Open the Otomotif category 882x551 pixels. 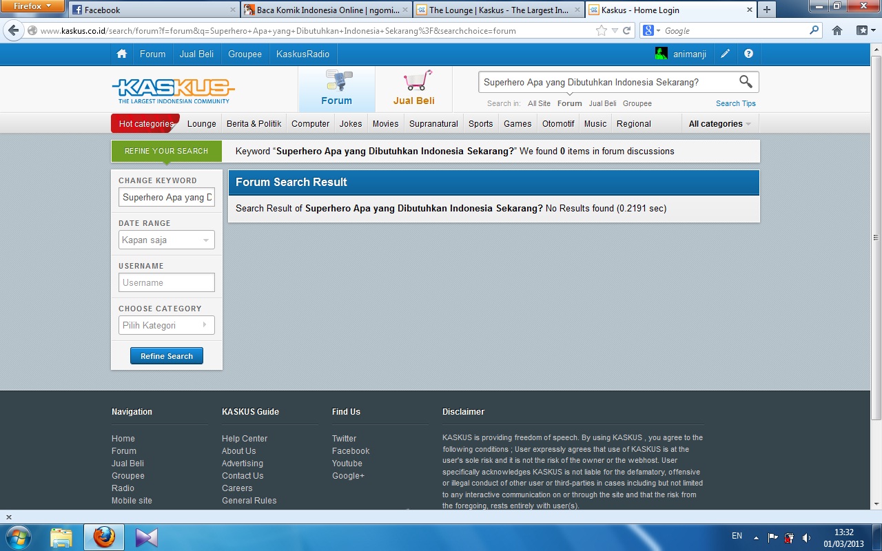click(x=558, y=124)
